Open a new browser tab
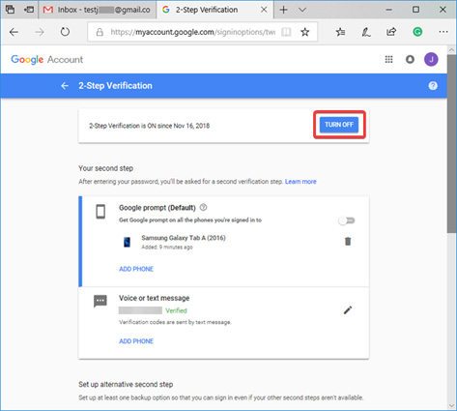 pos(283,10)
